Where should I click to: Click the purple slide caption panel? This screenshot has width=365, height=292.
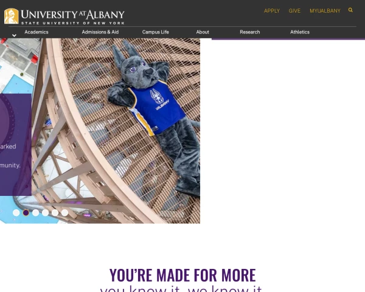pyautogui.click(x=16, y=145)
